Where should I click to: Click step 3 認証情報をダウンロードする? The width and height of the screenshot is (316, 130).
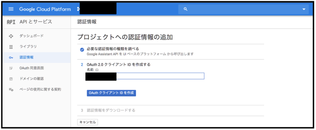tap(111, 110)
